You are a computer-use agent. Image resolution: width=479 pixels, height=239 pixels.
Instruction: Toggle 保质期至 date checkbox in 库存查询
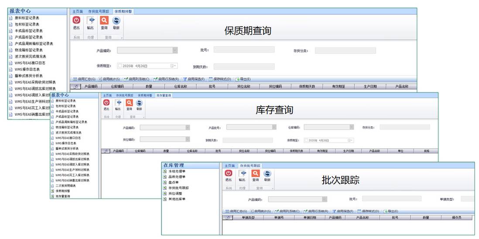[306, 140]
